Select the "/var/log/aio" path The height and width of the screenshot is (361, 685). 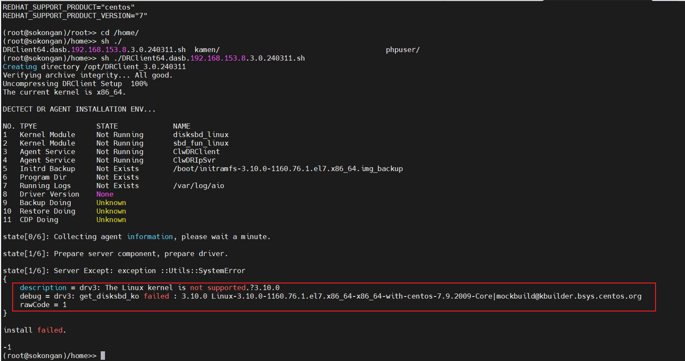coord(199,185)
